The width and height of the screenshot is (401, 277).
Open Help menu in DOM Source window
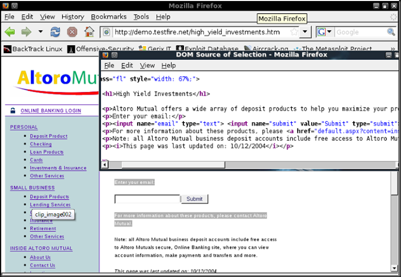point(168,66)
